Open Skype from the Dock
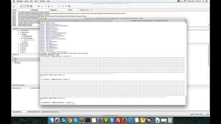 pyautogui.click(x=76, y=120)
